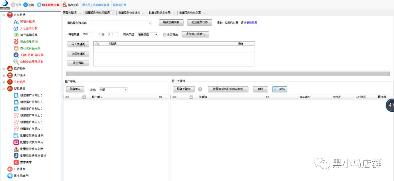The image size is (394, 181).
Task: Collapse the 智能快车 tree node
Action: click(4, 89)
